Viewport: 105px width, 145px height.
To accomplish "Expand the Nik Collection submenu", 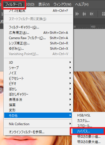I will pyautogui.click(x=38, y=124).
